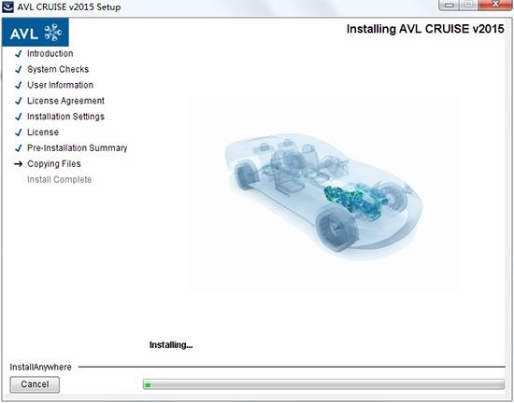Click checkmark beside License Agreement step

[x=19, y=101]
